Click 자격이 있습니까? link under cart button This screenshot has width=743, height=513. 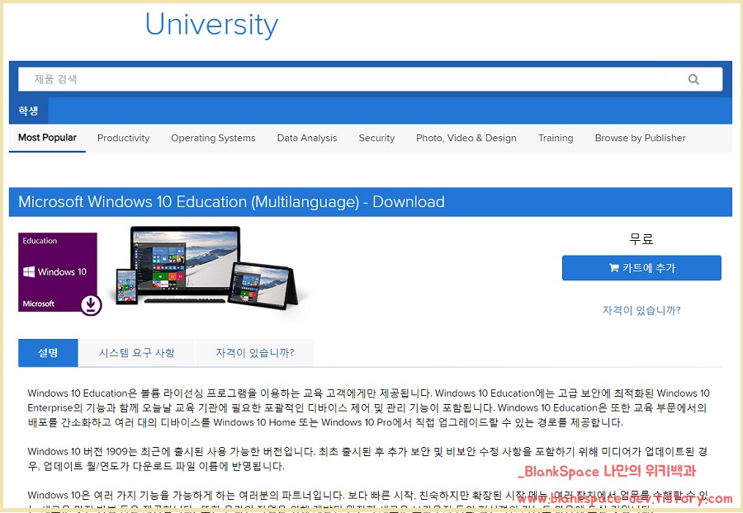pos(641,310)
